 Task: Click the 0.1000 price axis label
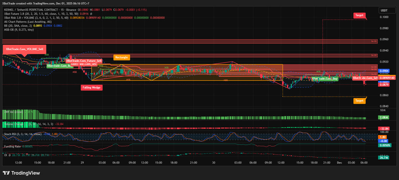384,17
